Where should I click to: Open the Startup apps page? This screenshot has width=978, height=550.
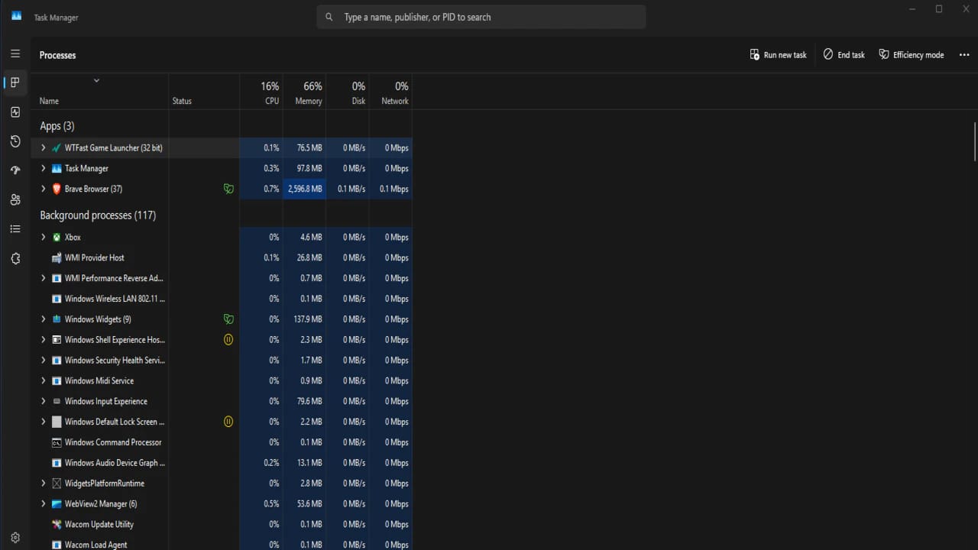(x=15, y=170)
